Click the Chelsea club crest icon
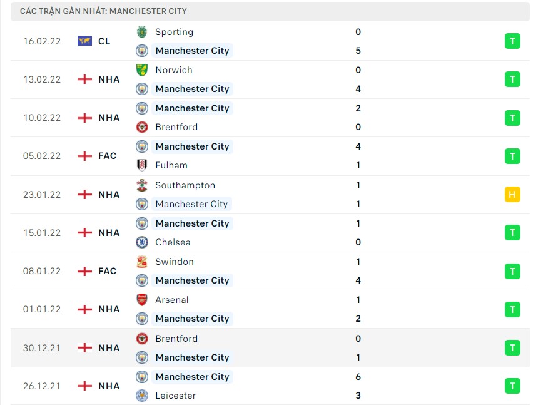 click(x=142, y=242)
